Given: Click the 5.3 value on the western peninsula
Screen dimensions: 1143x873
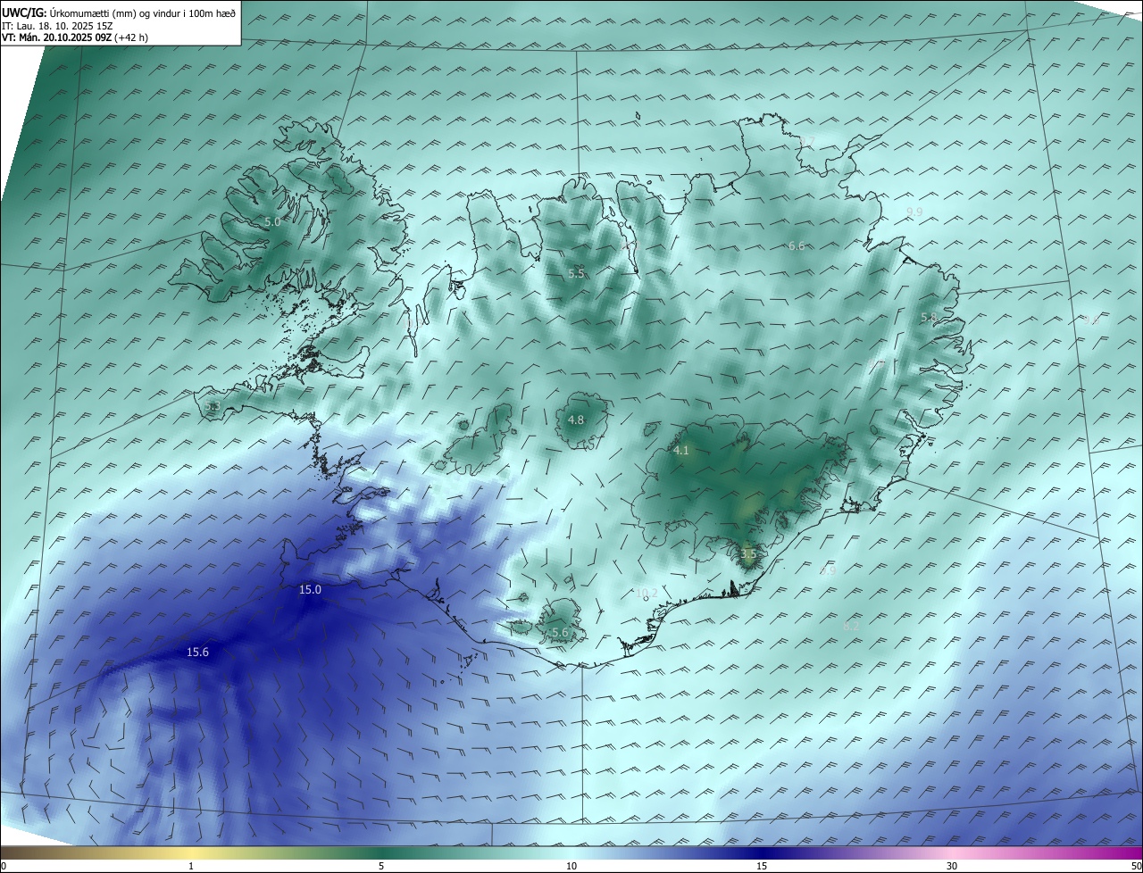Looking at the screenshot, I should 212,407.
